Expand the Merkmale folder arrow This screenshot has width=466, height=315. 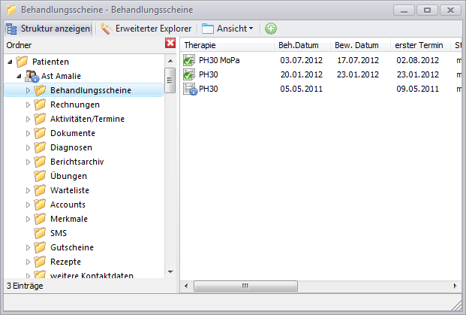point(28,219)
